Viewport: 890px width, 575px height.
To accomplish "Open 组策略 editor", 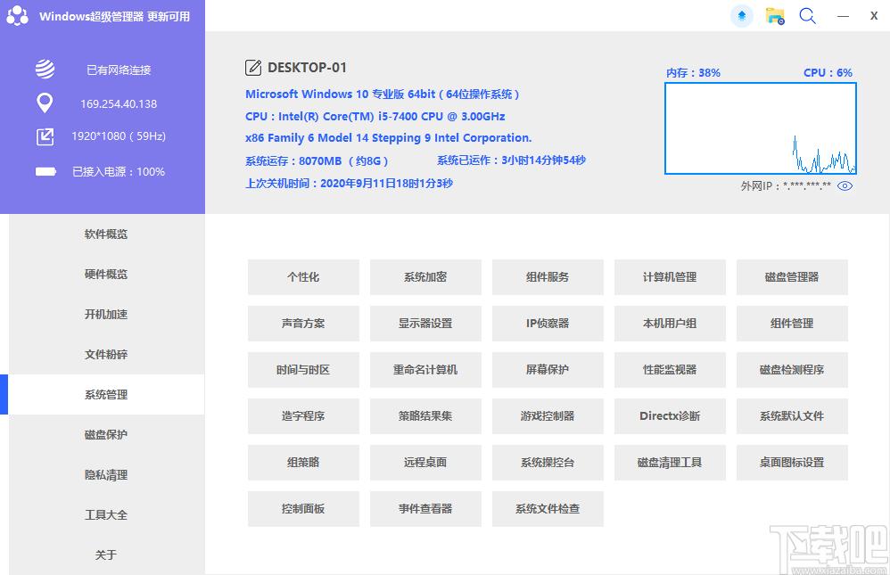I will (303, 463).
